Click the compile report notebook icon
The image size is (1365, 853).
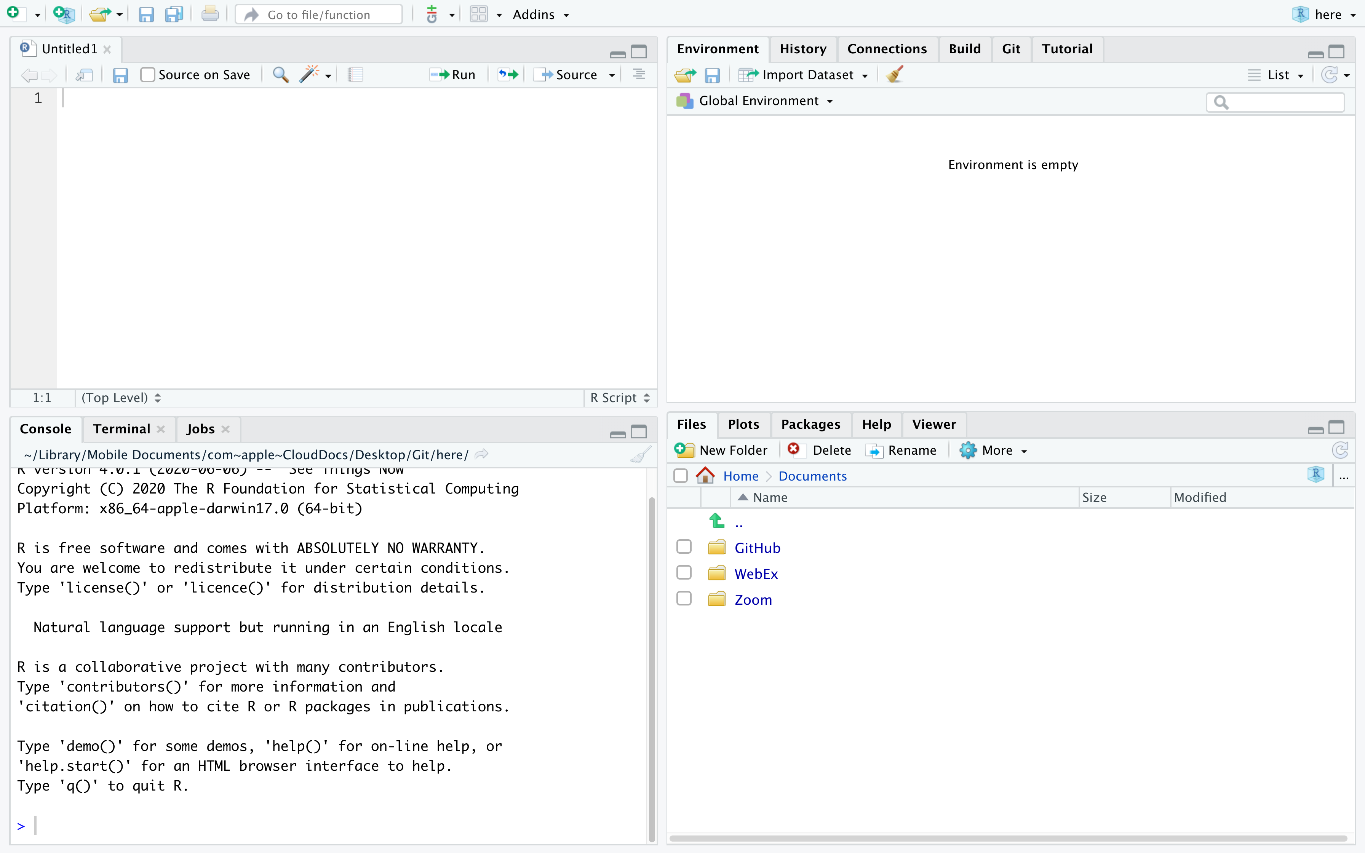click(355, 75)
